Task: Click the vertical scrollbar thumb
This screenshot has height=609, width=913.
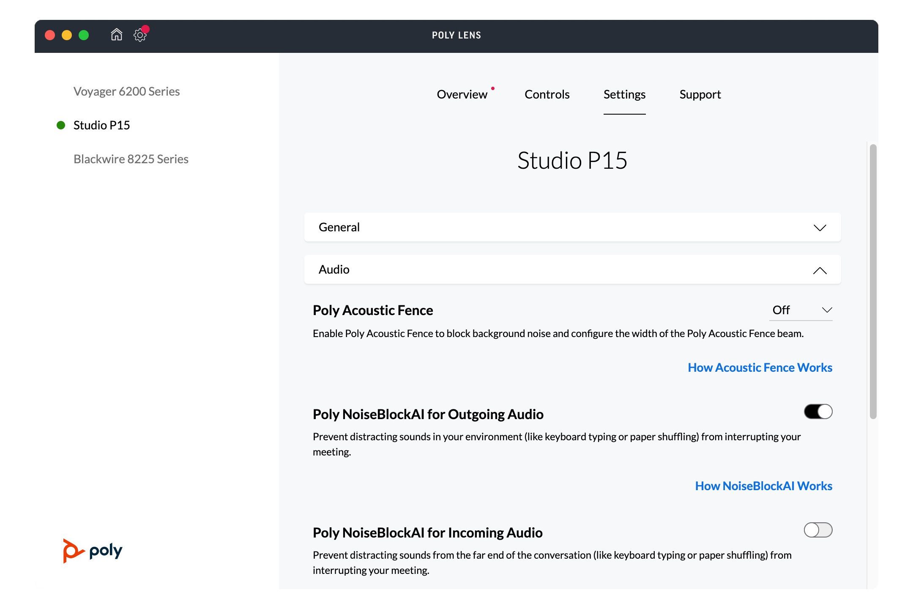Action: [873, 281]
